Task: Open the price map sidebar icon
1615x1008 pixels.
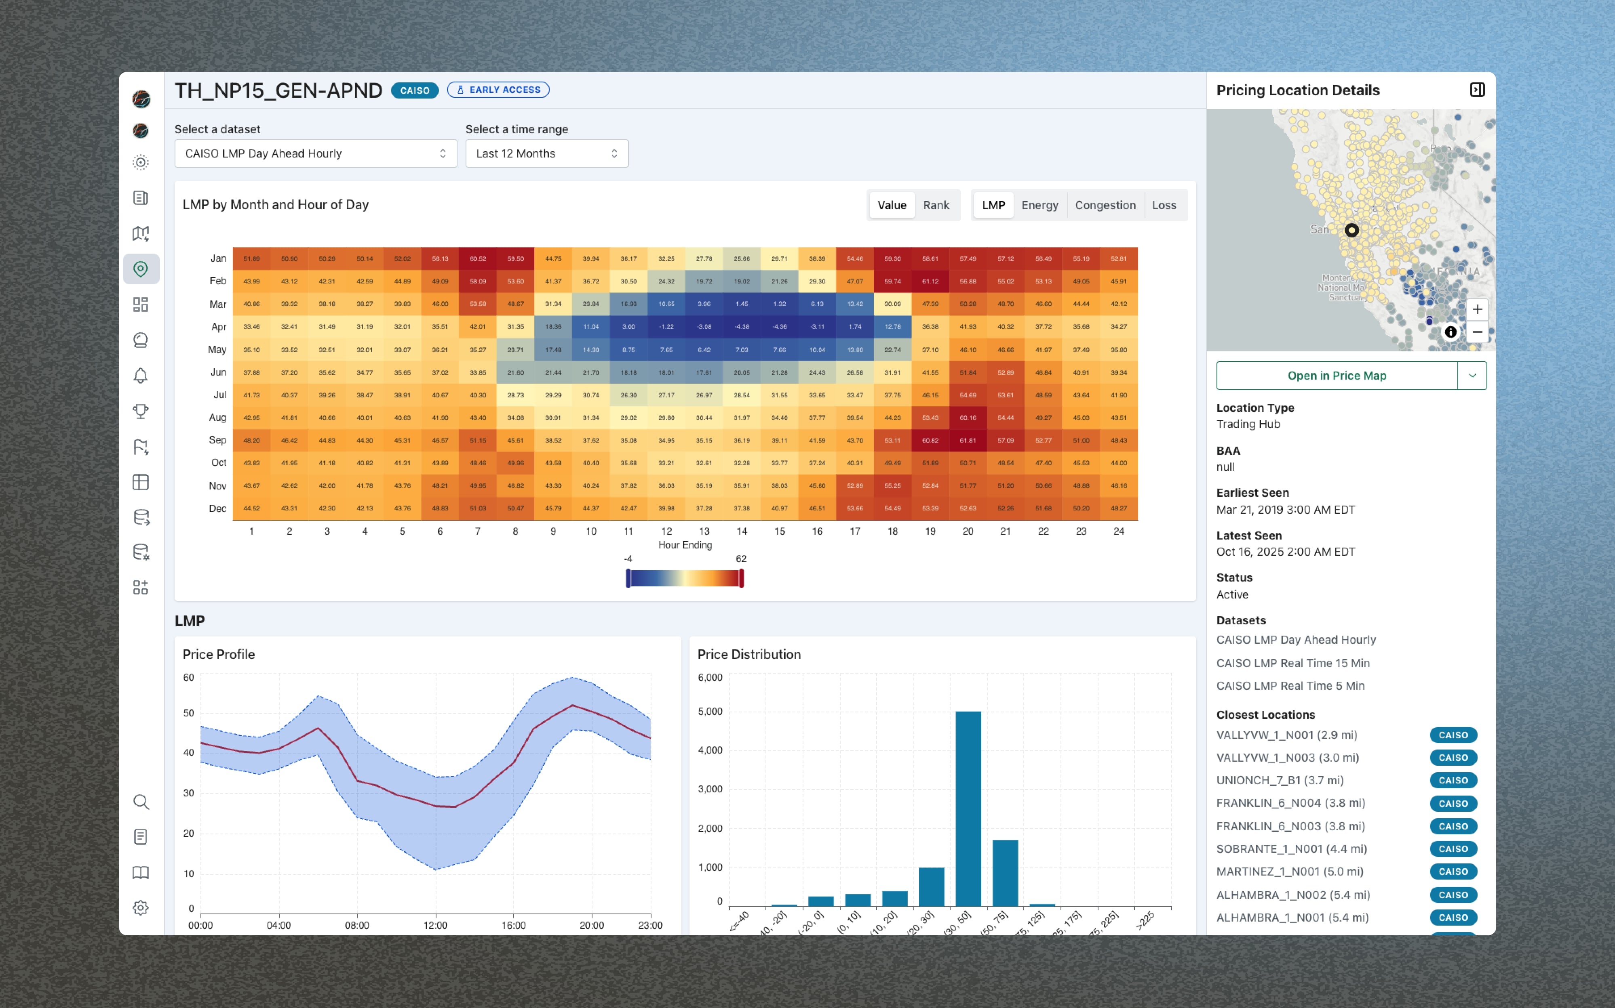Action: pos(140,233)
